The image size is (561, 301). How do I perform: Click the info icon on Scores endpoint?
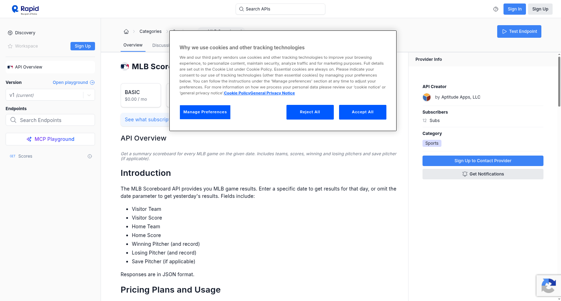pyautogui.click(x=90, y=156)
